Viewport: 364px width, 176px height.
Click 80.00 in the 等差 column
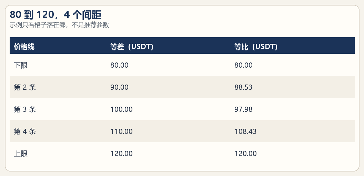119,65
